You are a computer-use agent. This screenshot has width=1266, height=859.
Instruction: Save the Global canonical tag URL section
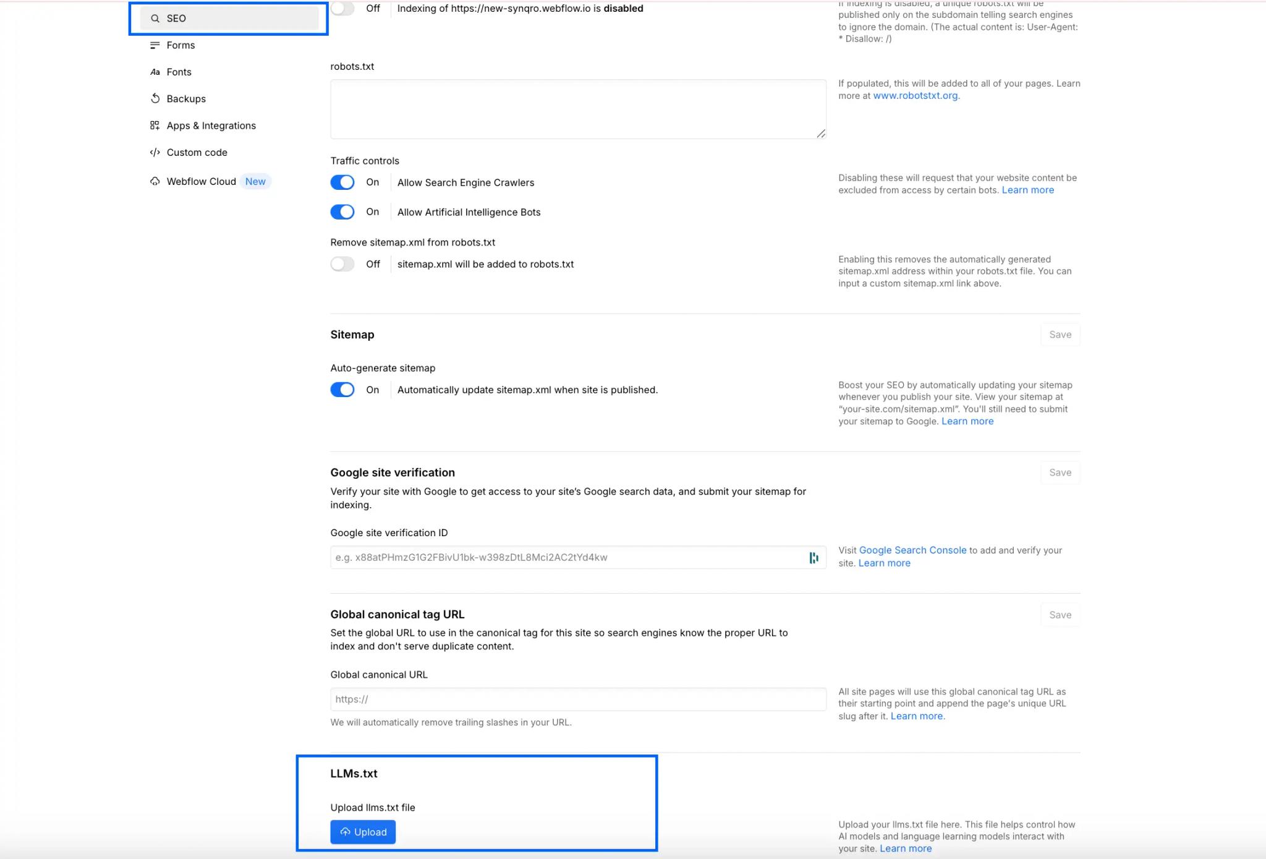[x=1060, y=615]
